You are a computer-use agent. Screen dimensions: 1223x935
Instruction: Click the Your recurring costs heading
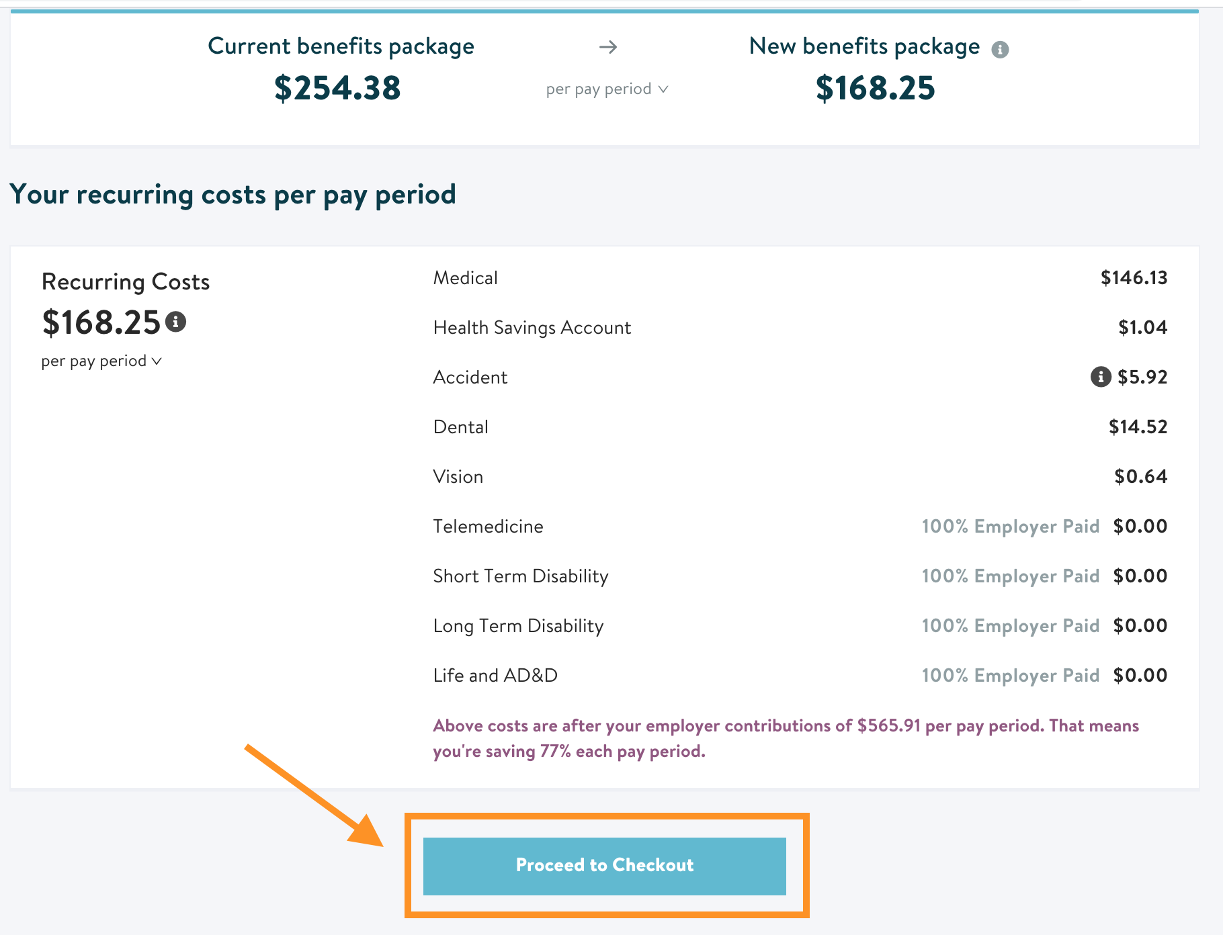tap(233, 195)
